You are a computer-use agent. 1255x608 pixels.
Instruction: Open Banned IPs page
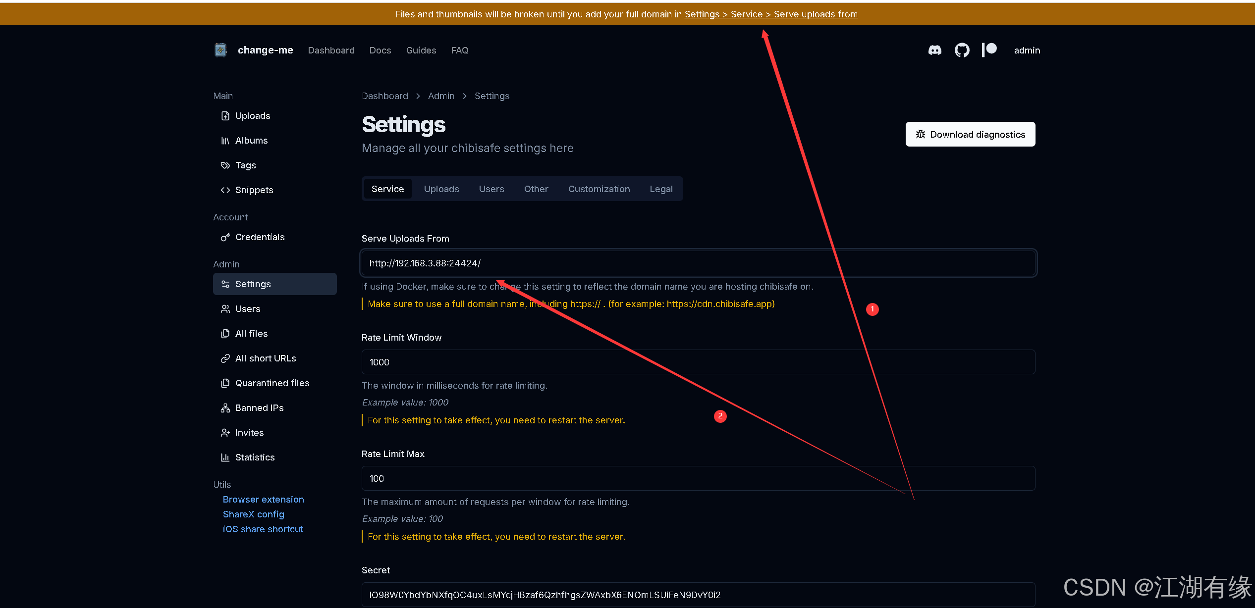click(x=259, y=408)
